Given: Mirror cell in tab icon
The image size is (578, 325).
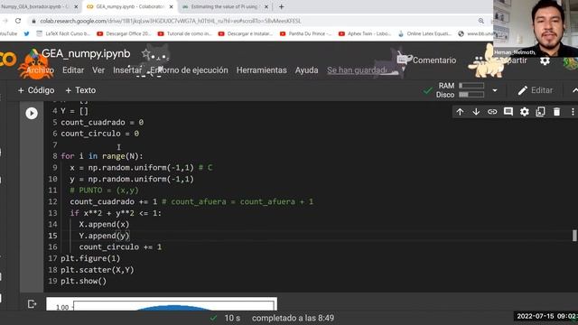Looking at the screenshot, I should point(540,112).
